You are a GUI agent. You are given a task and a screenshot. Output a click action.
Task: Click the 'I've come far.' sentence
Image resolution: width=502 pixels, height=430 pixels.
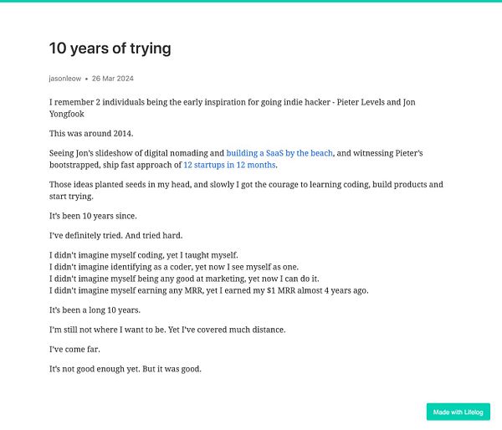[x=74, y=350]
